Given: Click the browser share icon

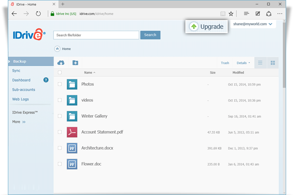Looking at the screenshot, I should (269, 14).
